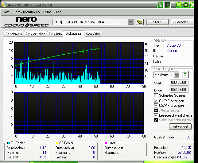Click the Geschwindigkeit value 42.77 X
This screenshot has width=198, height=163.
coord(185,157)
